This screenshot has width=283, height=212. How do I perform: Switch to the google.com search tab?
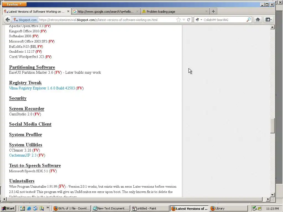(x=106, y=11)
